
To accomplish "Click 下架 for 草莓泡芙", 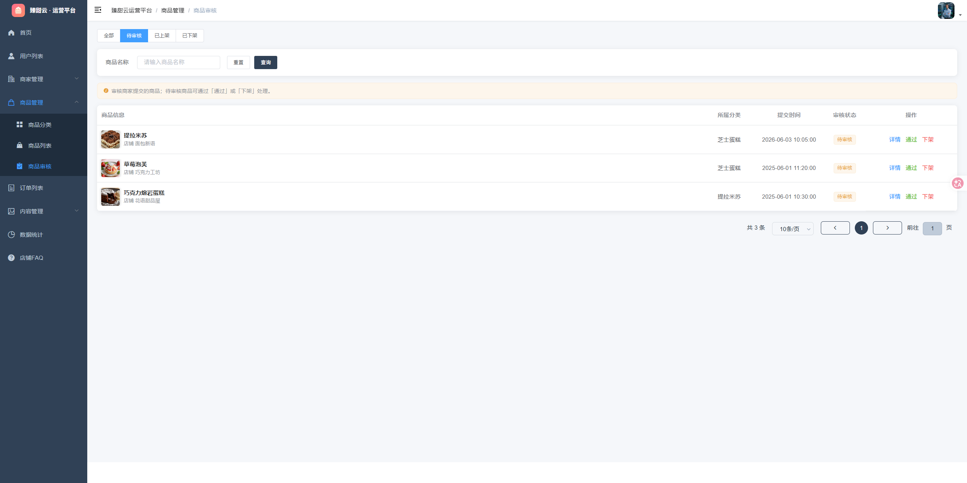I will tap(928, 168).
